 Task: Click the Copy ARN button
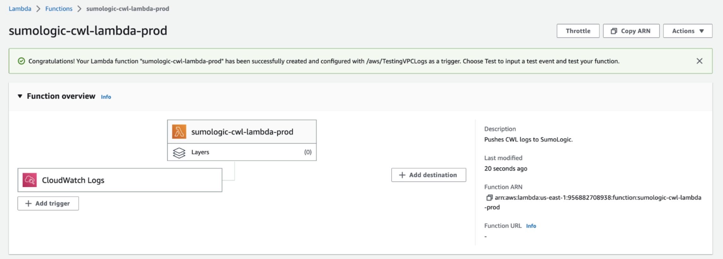pos(631,31)
